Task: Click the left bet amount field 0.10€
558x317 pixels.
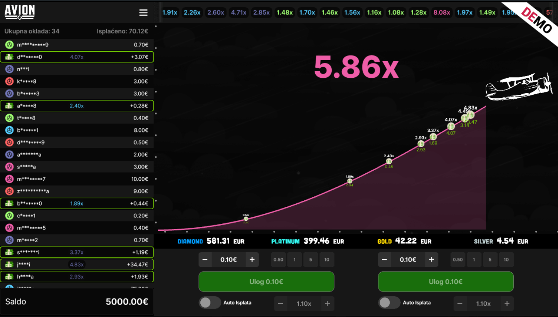Action: 229,260
